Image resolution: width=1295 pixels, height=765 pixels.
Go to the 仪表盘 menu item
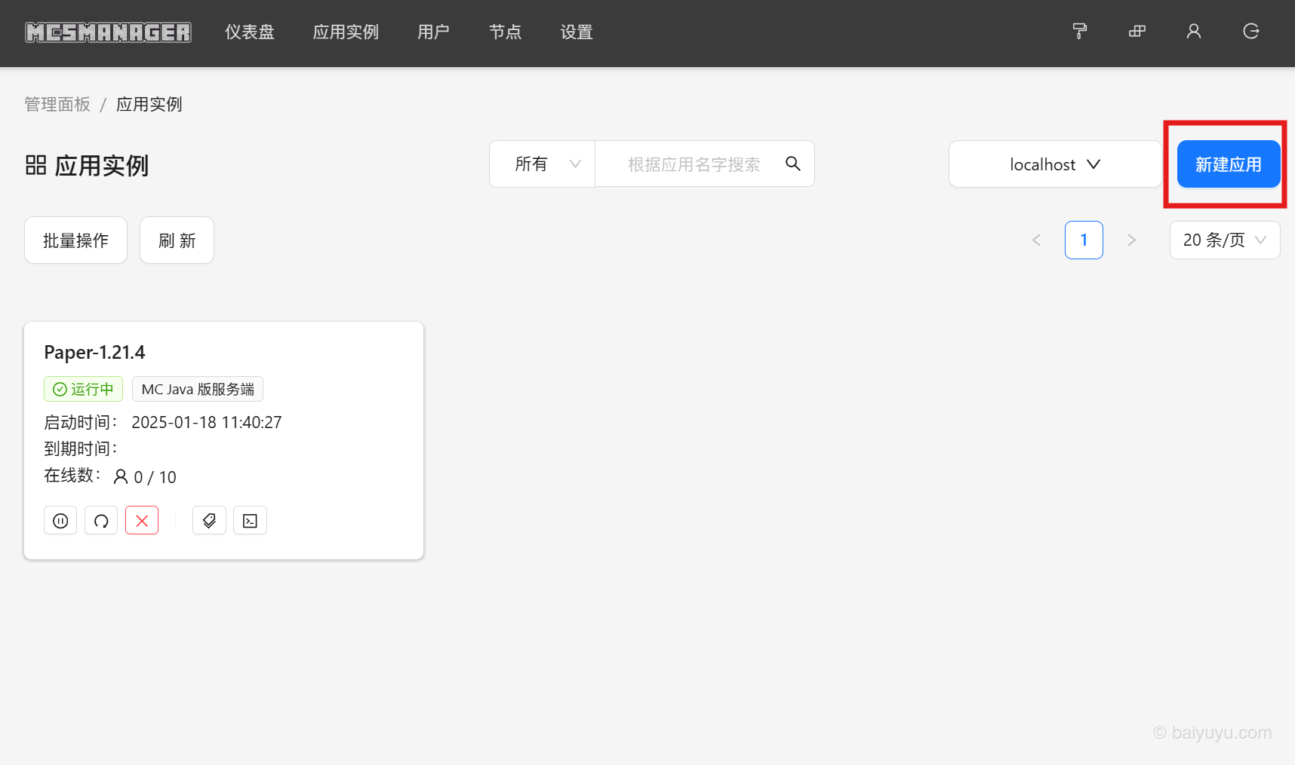click(x=249, y=32)
